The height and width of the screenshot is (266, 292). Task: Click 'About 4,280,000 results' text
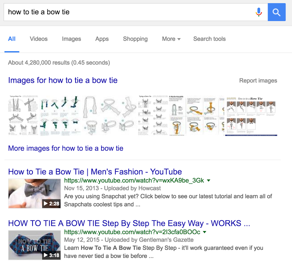(59, 63)
